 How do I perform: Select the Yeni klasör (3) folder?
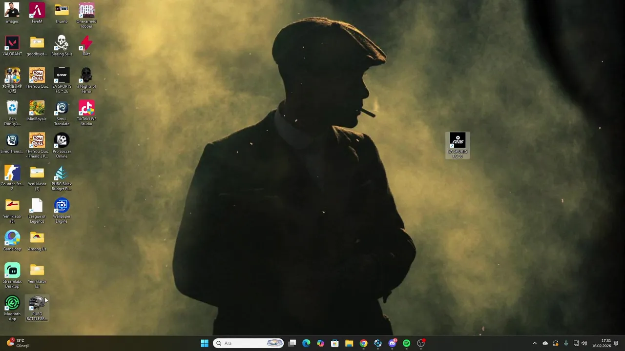pyautogui.click(x=37, y=178)
